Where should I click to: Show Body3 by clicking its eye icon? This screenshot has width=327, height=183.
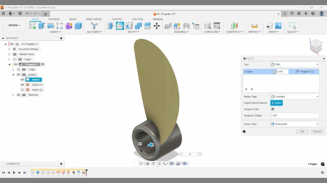[x=22, y=90]
